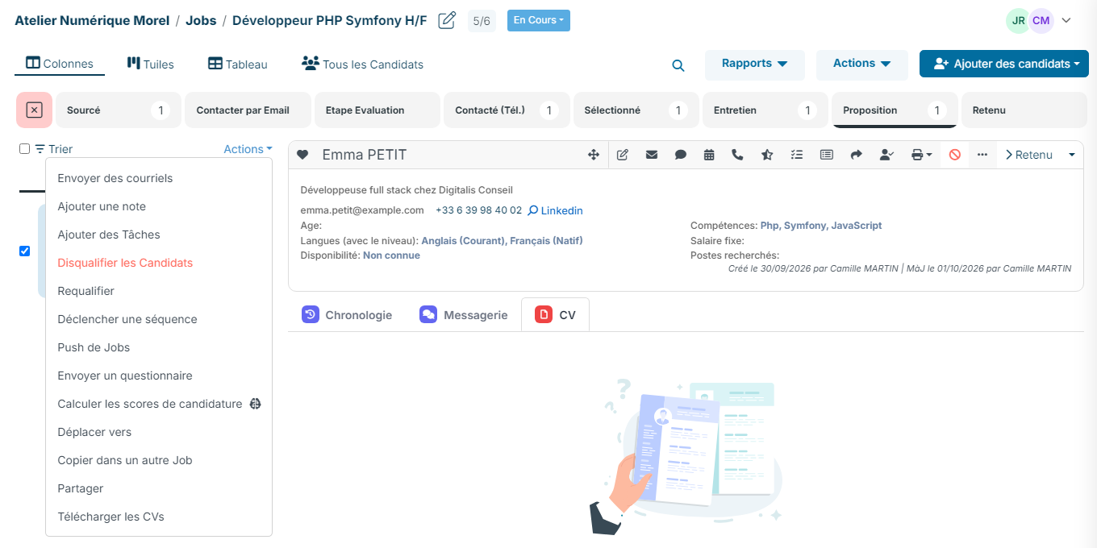Image resolution: width=1097 pixels, height=548 pixels.
Task: Select Calculer les scores de candidature
Action: click(x=159, y=404)
